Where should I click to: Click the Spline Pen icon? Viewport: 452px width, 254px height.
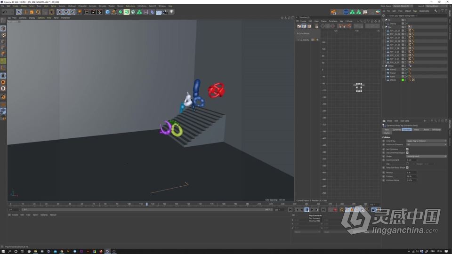[x=114, y=12]
